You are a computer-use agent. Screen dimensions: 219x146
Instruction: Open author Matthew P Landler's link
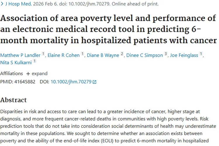20,55
